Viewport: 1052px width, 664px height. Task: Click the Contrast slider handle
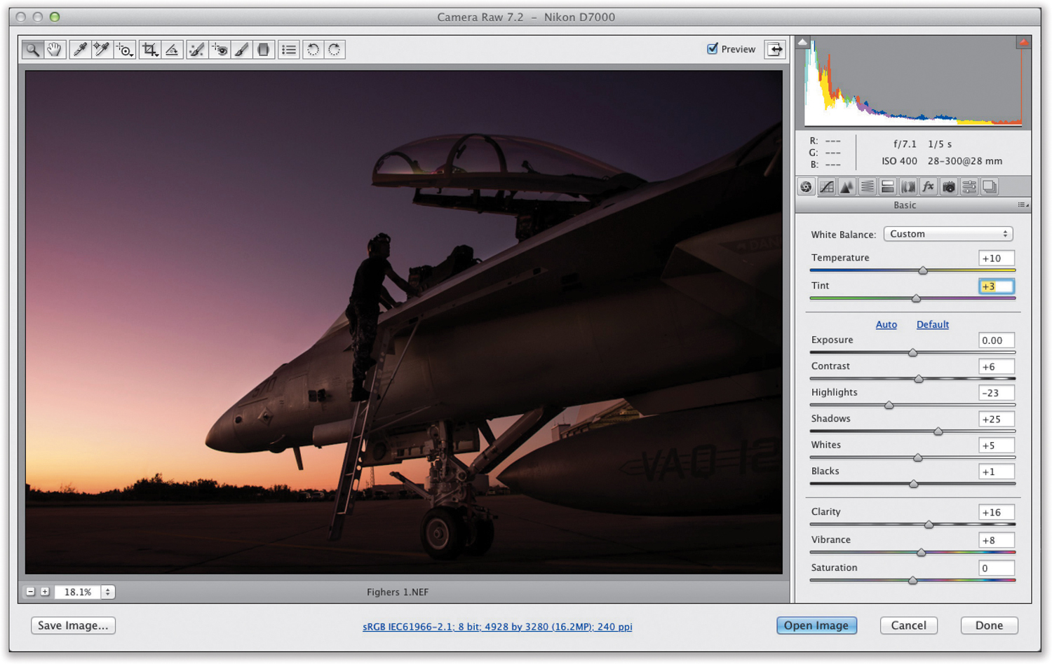(x=919, y=379)
